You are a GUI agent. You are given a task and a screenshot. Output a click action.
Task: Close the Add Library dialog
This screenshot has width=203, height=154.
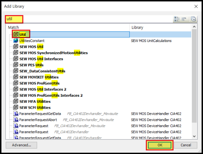pyautogui.click(x=196, y=6)
